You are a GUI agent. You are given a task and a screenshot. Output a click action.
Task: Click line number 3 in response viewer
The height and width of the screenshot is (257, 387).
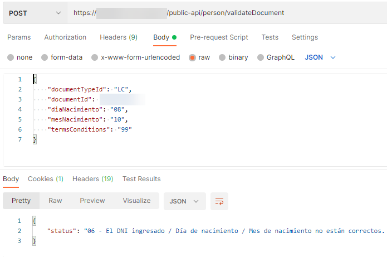point(19,241)
